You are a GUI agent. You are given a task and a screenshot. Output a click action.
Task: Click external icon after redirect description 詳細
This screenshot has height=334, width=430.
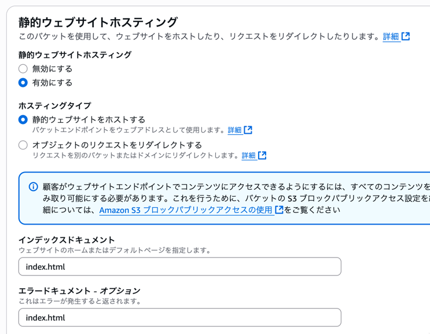pos(262,156)
